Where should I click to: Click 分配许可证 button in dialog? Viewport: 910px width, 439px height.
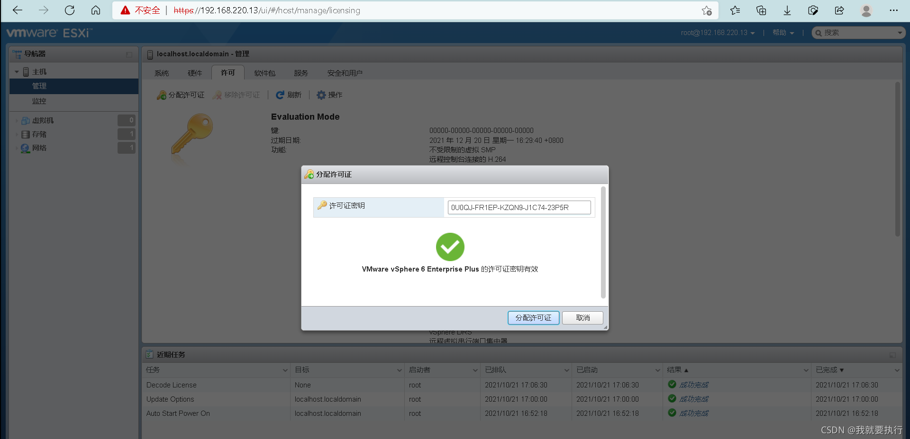(x=533, y=318)
